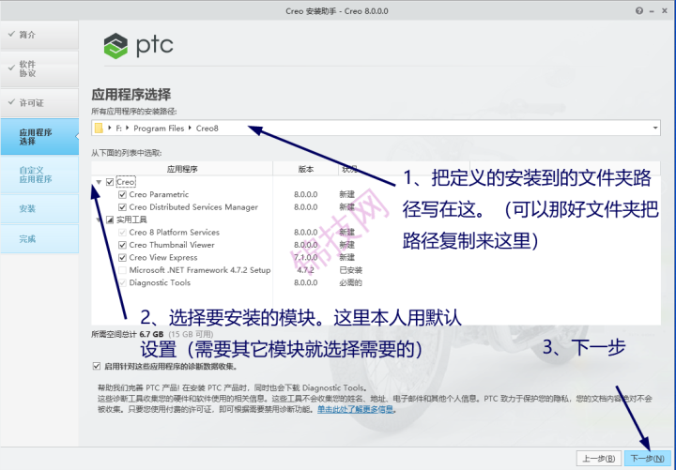Screen dimensions: 676x470
Task: Click the 实用工具 tree label
Action: [x=131, y=220]
